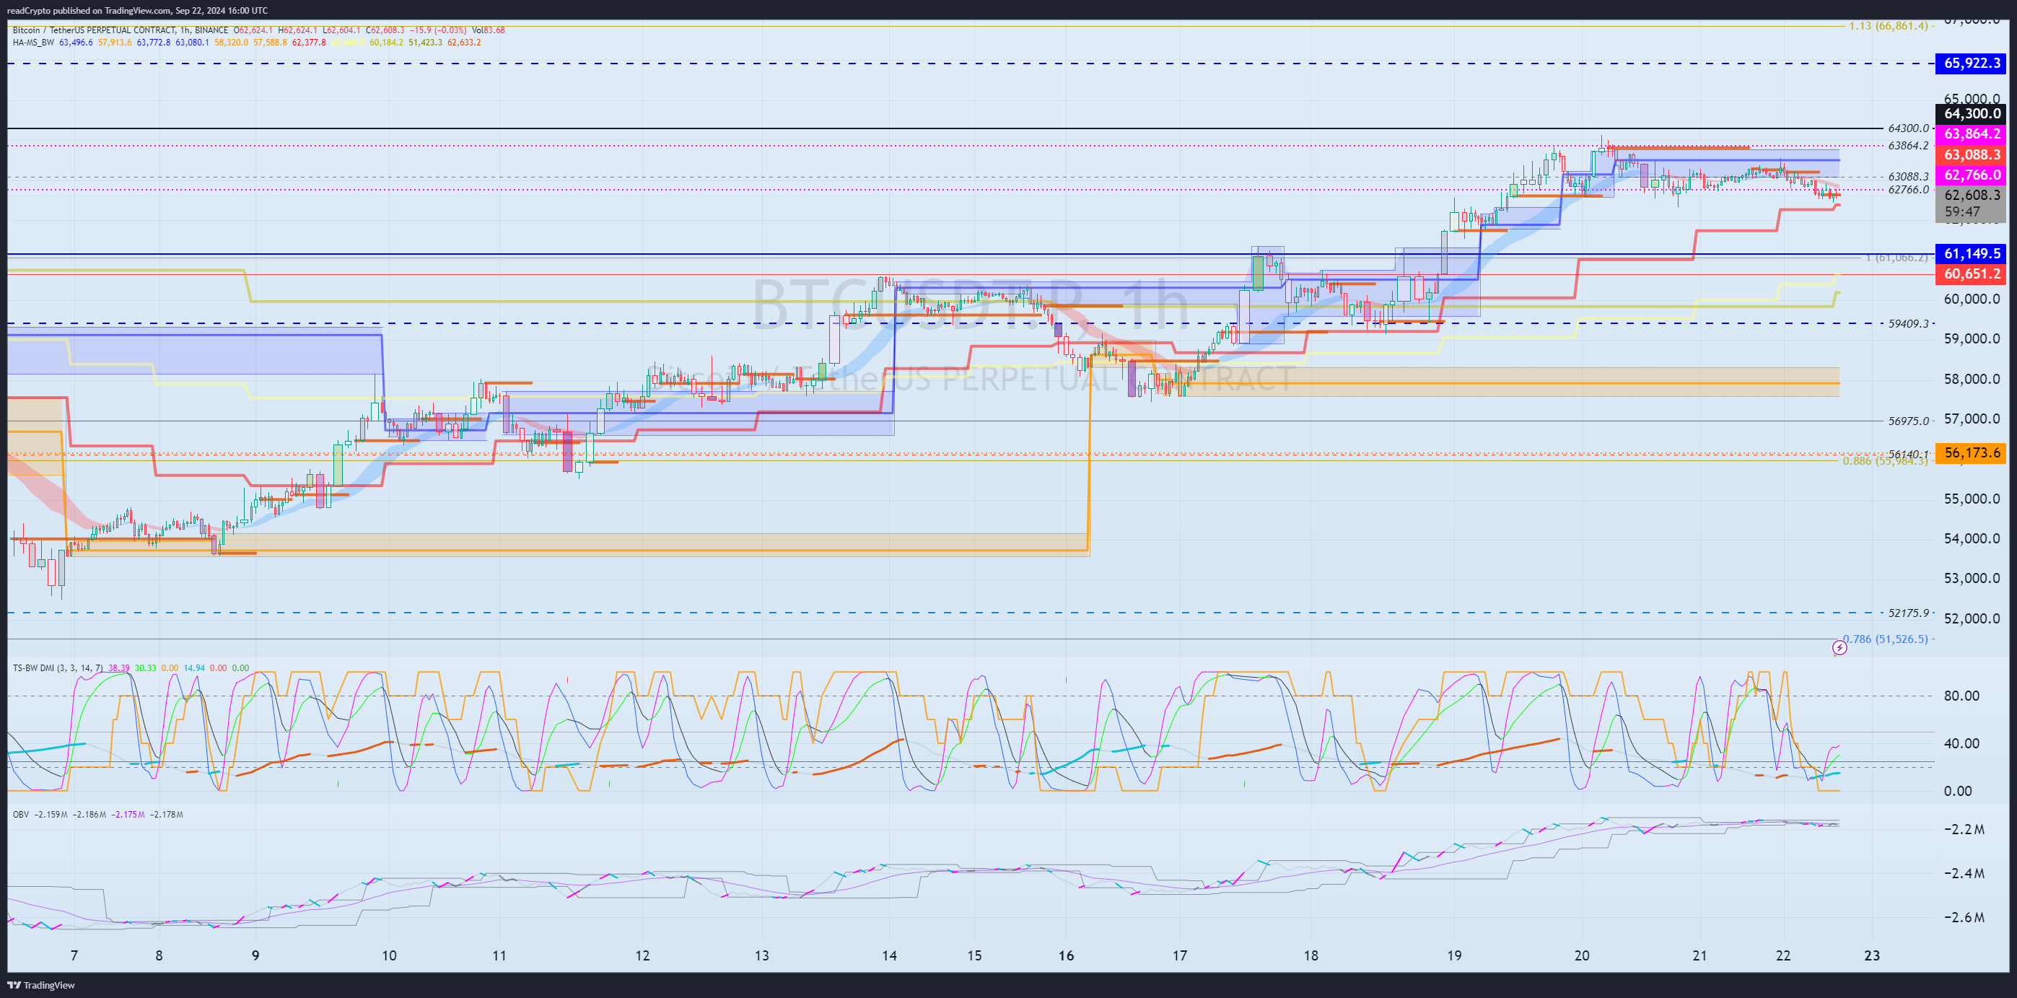Click the italic 52175.9 line label

[1908, 613]
